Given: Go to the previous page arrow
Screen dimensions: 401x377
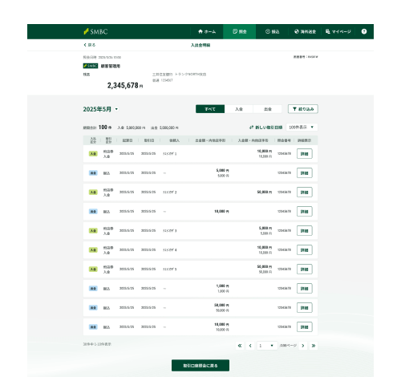Looking at the screenshot, I should (250, 346).
